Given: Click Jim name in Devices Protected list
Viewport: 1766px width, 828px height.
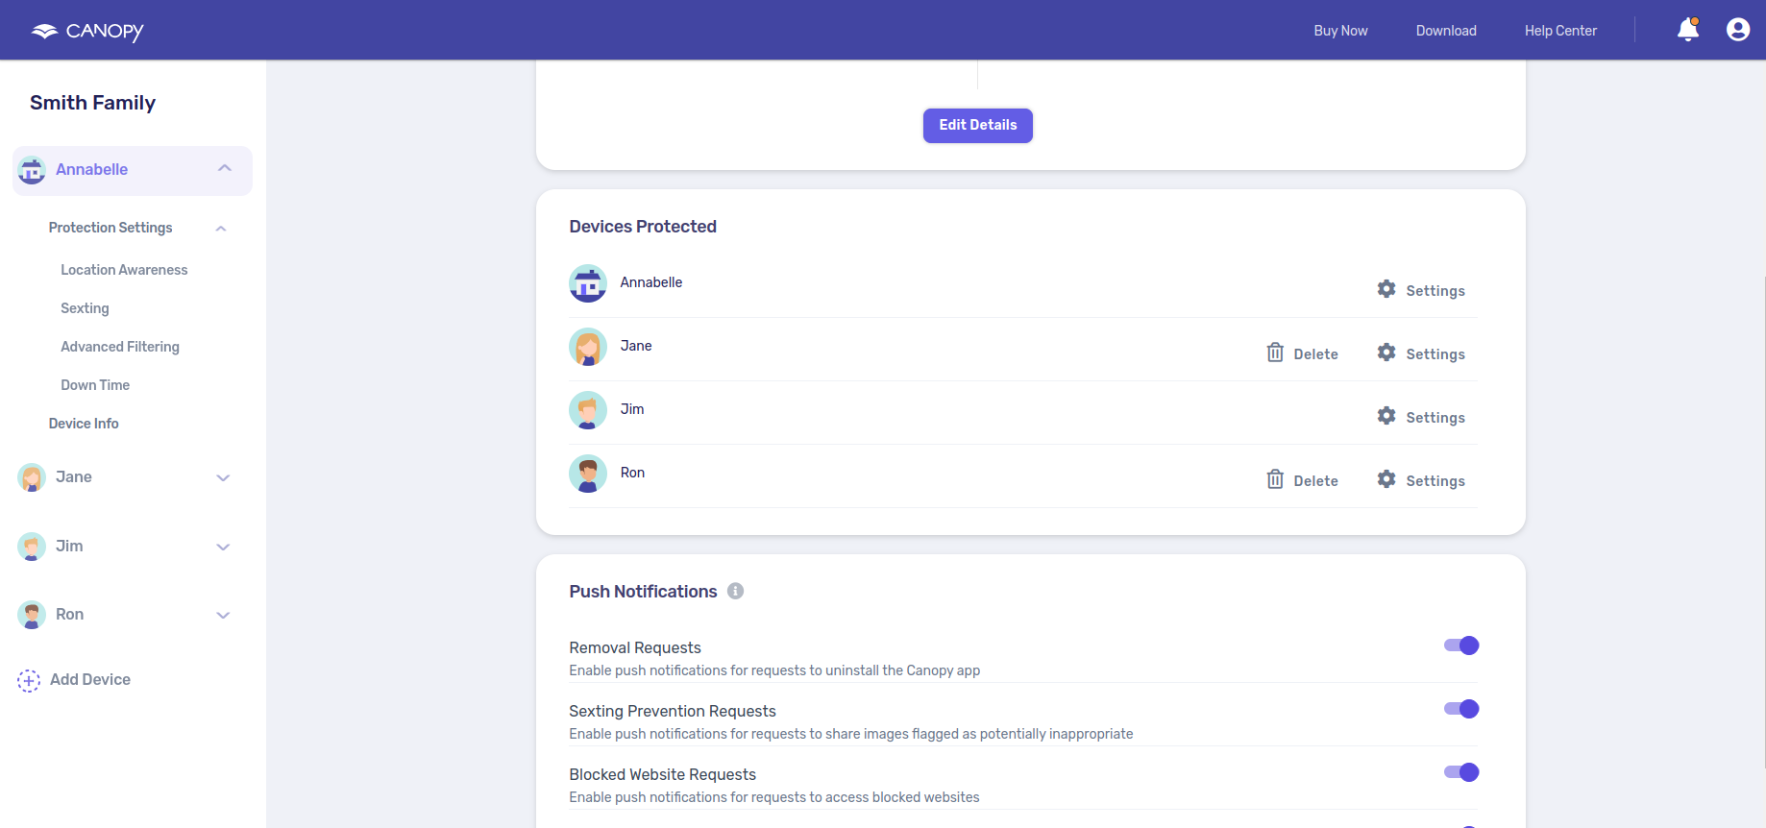Looking at the screenshot, I should coord(632,409).
